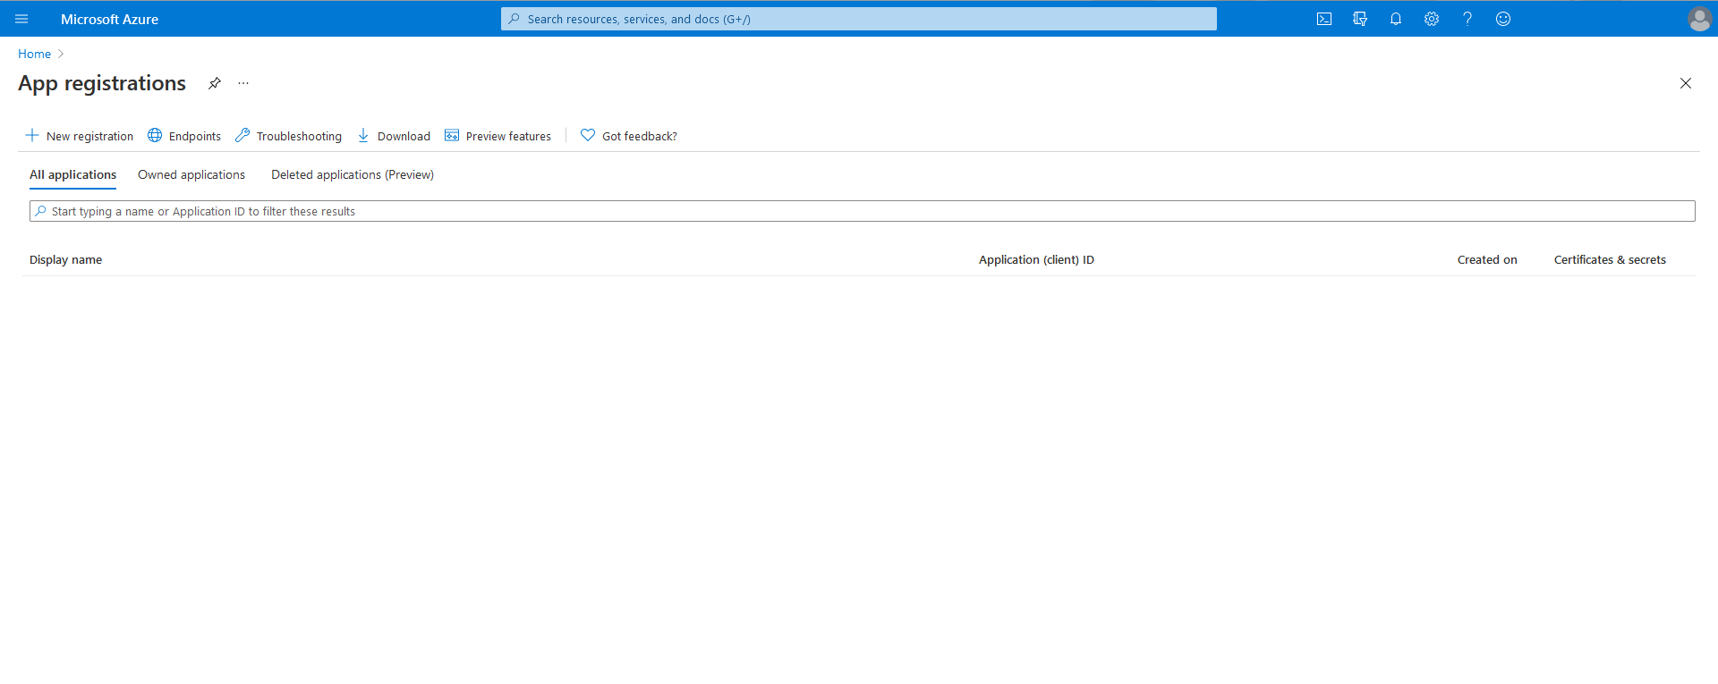This screenshot has height=684, width=1718.
Task: Click the Got feedback? button
Action: coord(629,136)
